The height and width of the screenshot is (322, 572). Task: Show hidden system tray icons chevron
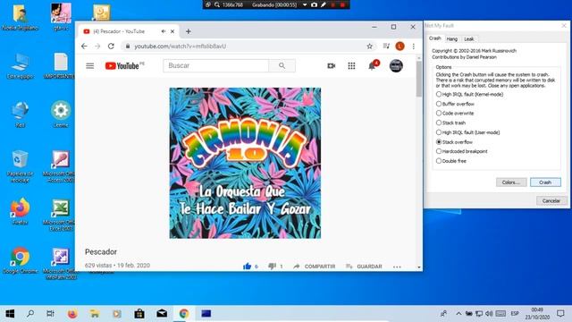458,314
